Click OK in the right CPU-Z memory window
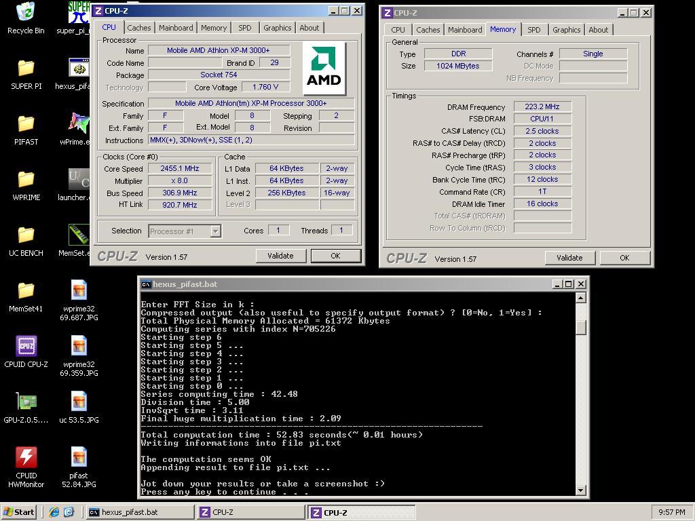 (x=624, y=258)
